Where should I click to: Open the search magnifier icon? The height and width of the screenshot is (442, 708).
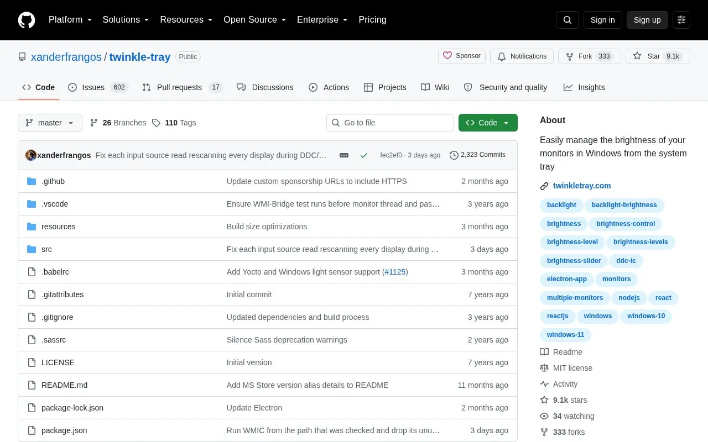pos(568,20)
